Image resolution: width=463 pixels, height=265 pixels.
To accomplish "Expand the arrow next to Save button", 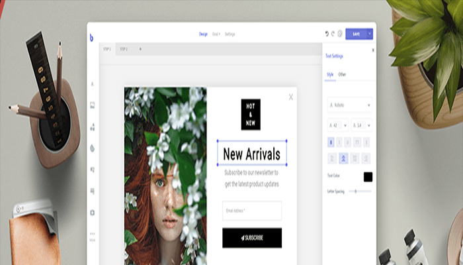I will click(x=370, y=34).
